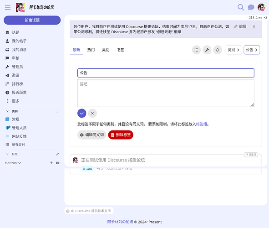Switch to the 最新 tab

[x=76, y=50]
